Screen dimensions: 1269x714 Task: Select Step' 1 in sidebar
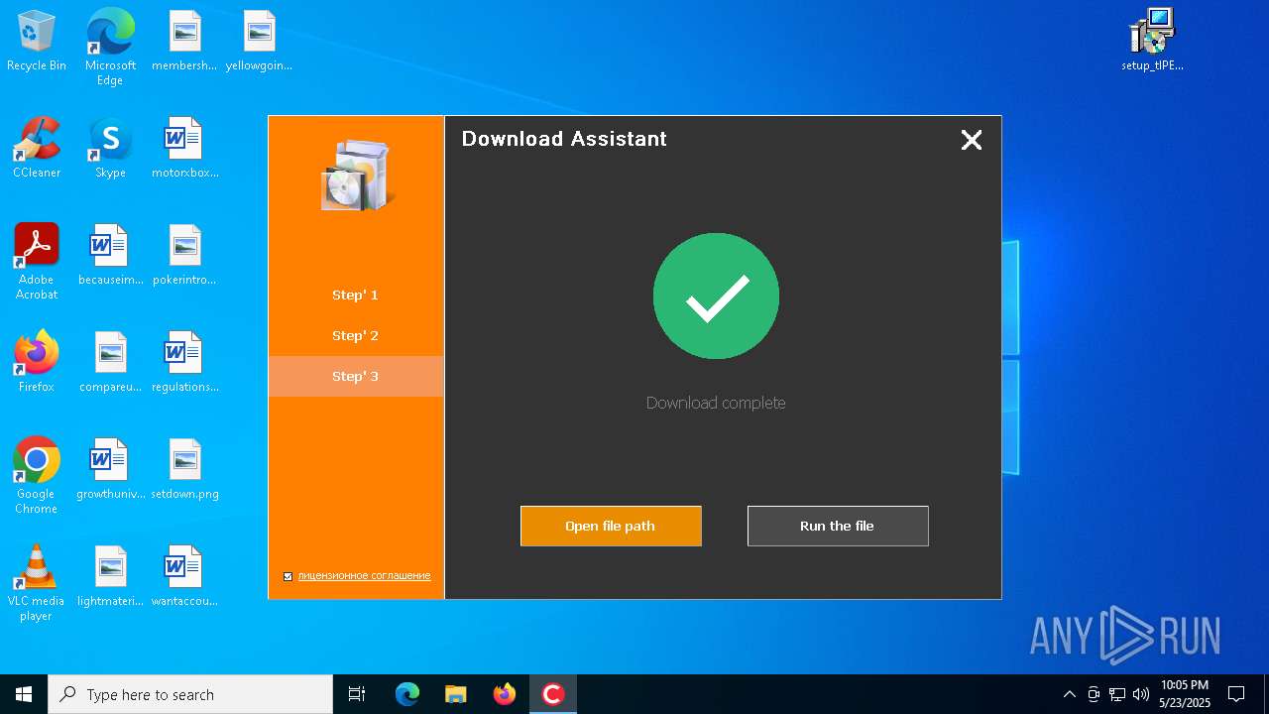[x=356, y=295]
